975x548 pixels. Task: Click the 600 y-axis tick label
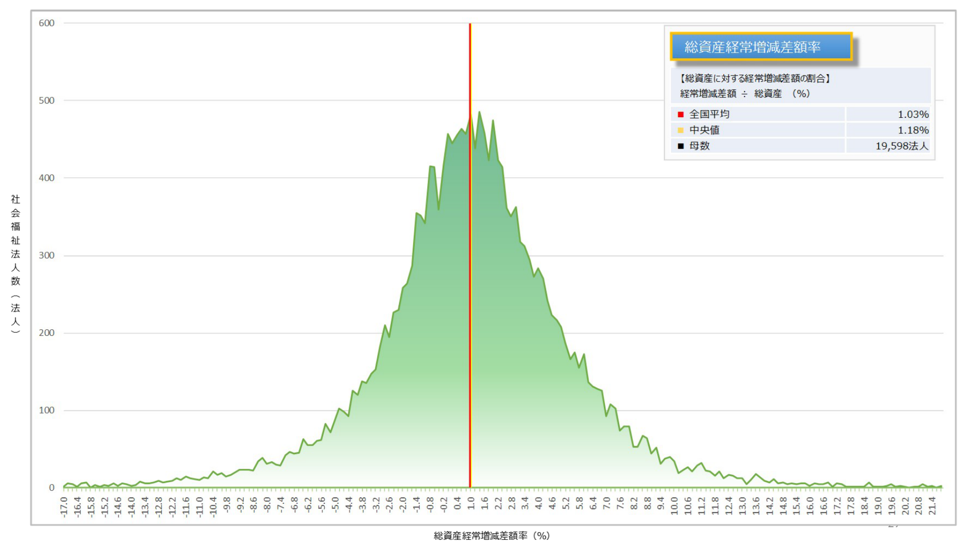[46, 23]
